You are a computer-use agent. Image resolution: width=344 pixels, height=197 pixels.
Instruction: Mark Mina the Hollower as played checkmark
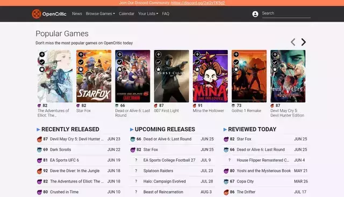[x=197, y=62]
